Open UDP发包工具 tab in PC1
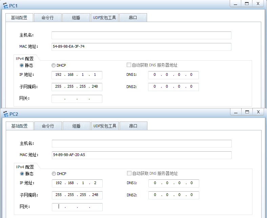 (x=105, y=18)
